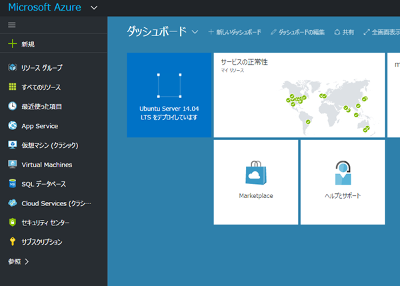Viewport: 400px width, 286px height.
Task: Click セキュリティ センター sidebar text
Action: coord(45,223)
